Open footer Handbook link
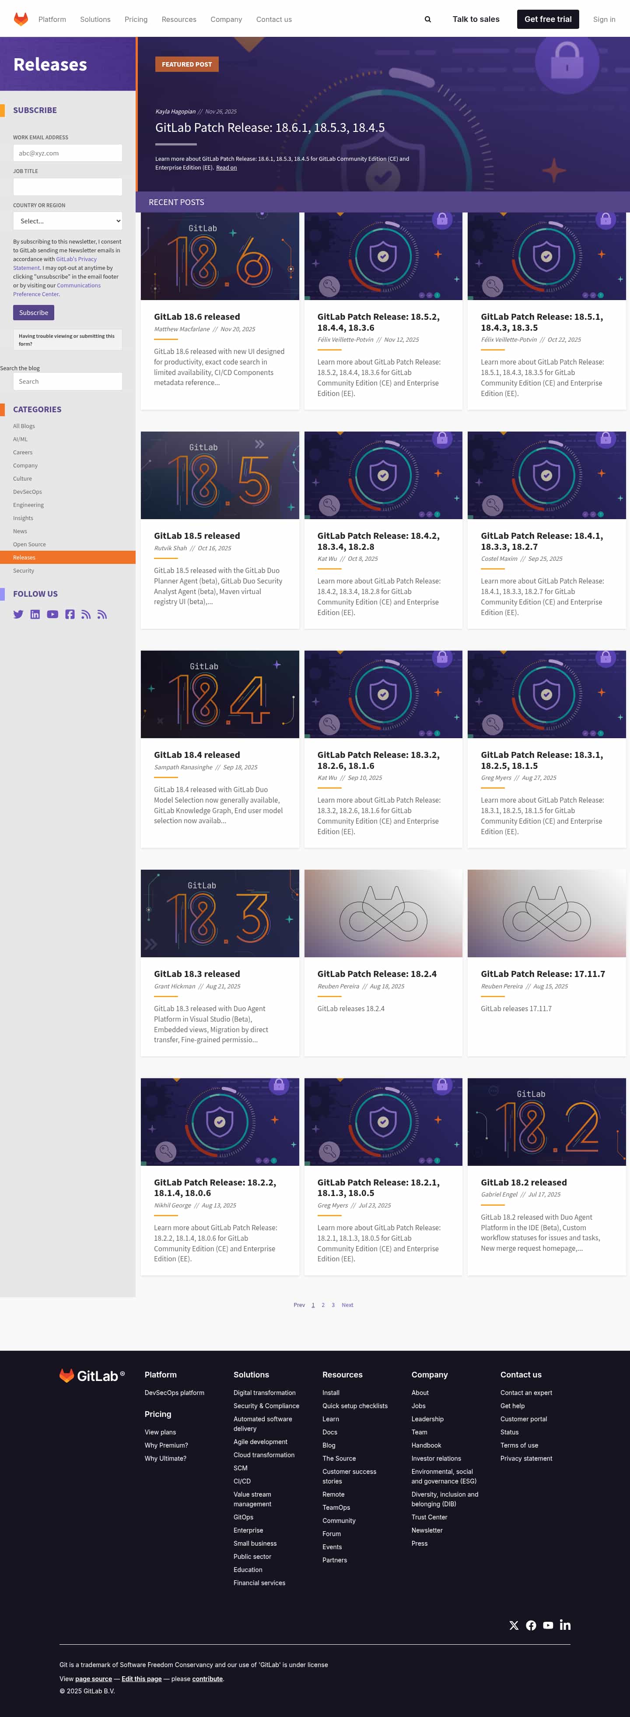The height and width of the screenshot is (1717, 630). pos(427,1445)
